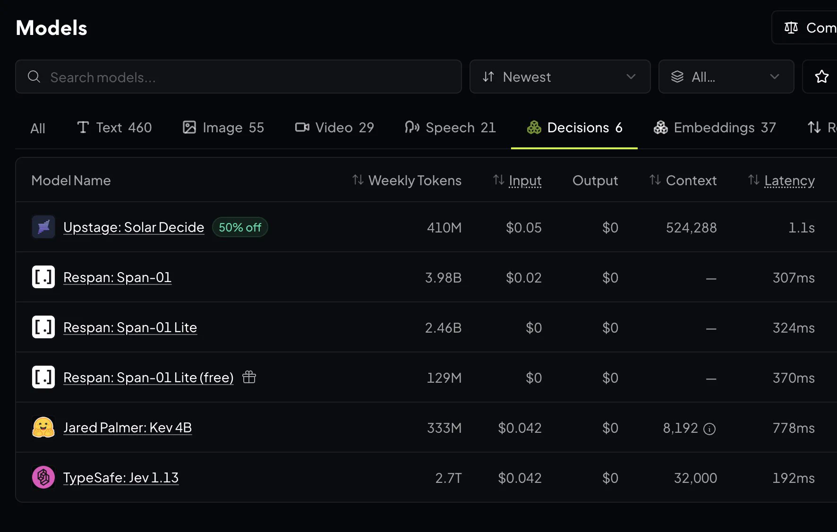Click the $0.02 input price
Viewport: 837px width, 532px height.
point(524,278)
